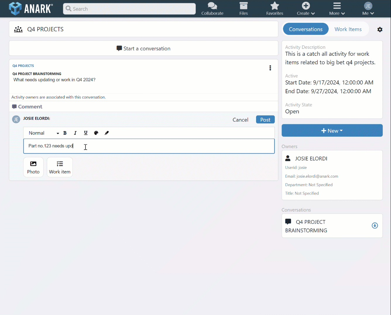
Task: Open the conversation three-dot options menu
Action: click(x=270, y=68)
